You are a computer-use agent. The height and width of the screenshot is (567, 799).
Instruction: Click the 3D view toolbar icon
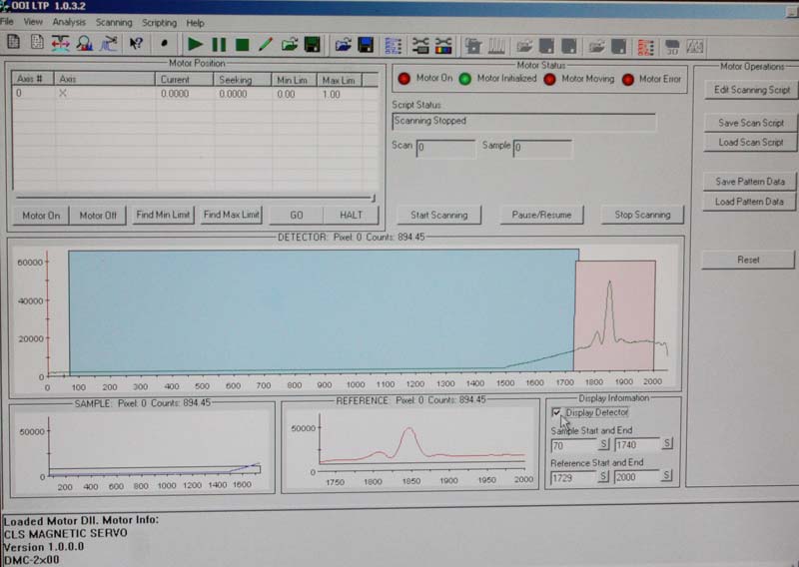point(672,47)
